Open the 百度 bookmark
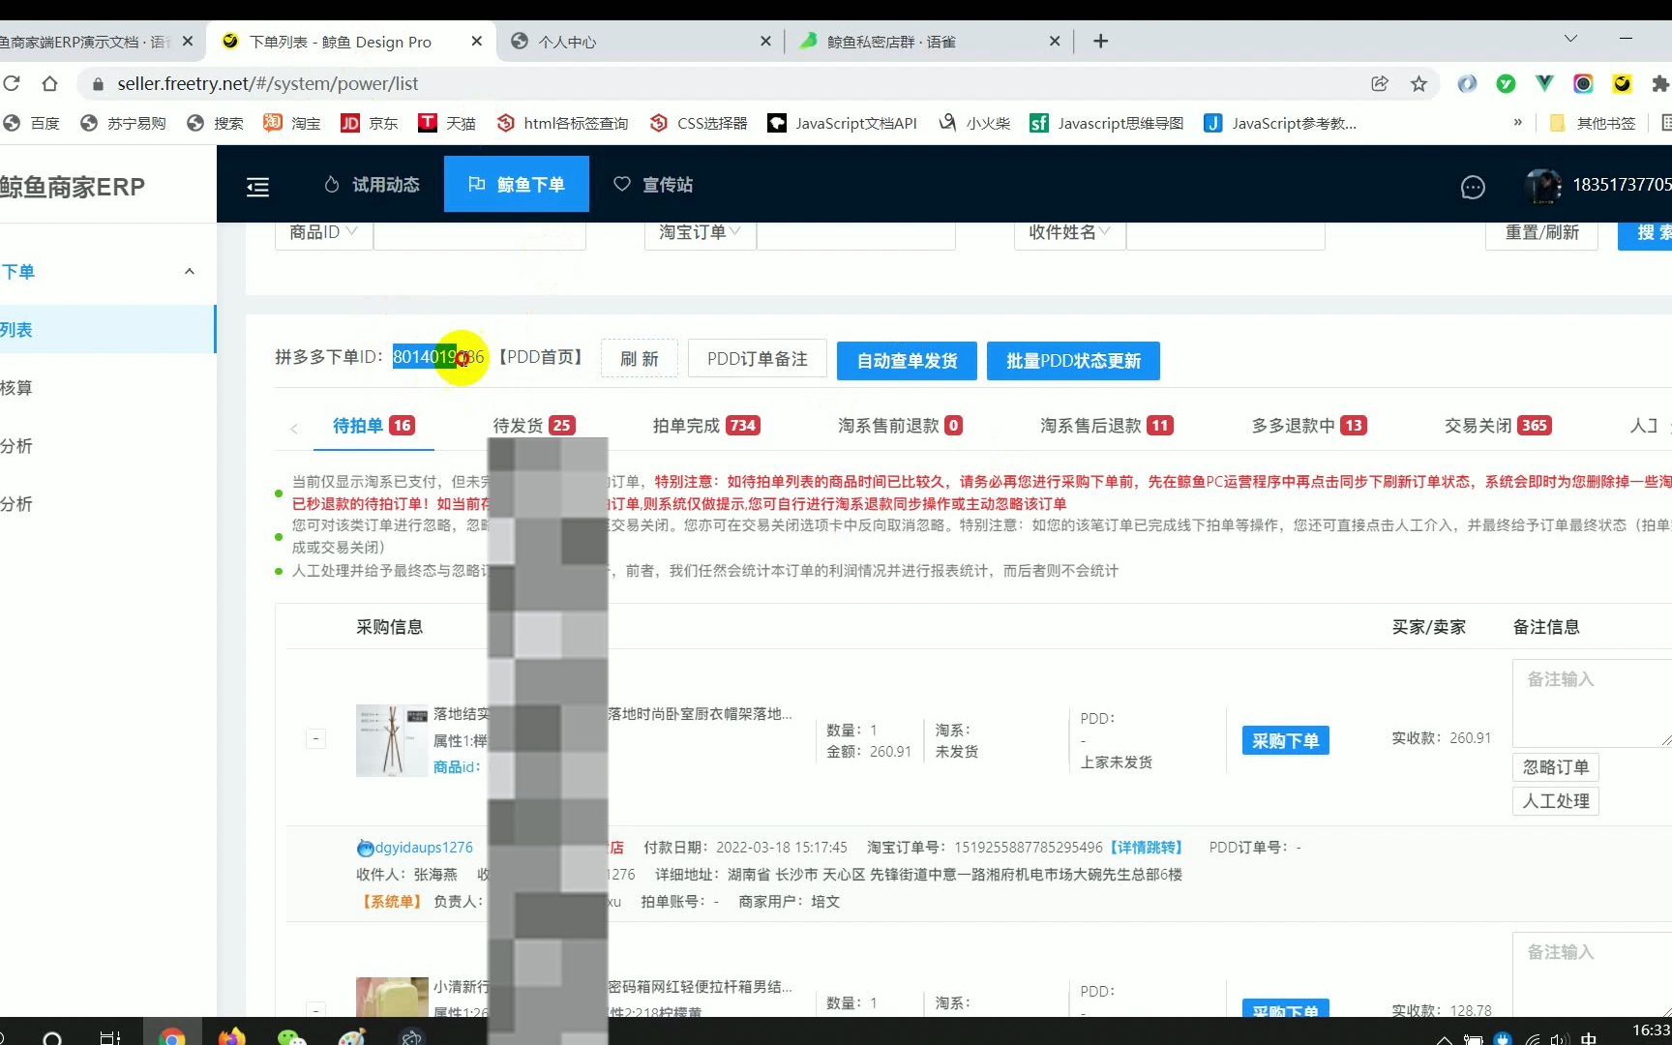The image size is (1672, 1045). click(x=32, y=123)
